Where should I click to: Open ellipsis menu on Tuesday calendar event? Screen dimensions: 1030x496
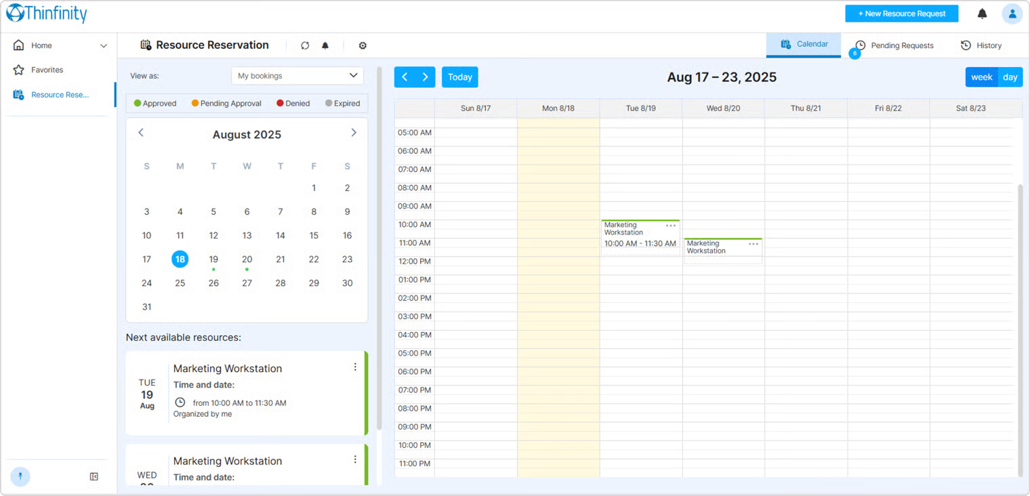[671, 226]
